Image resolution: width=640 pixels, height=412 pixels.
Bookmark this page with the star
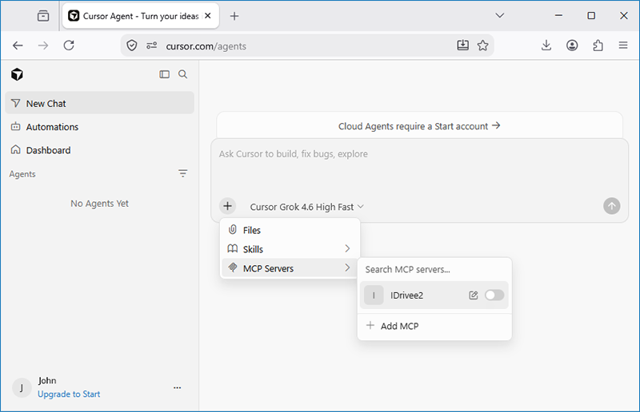coord(483,46)
